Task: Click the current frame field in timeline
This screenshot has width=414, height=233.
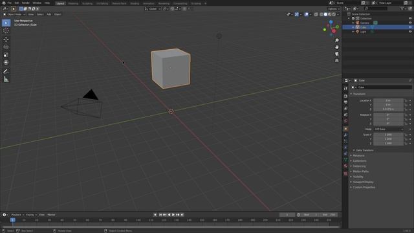Action: coord(287,215)
